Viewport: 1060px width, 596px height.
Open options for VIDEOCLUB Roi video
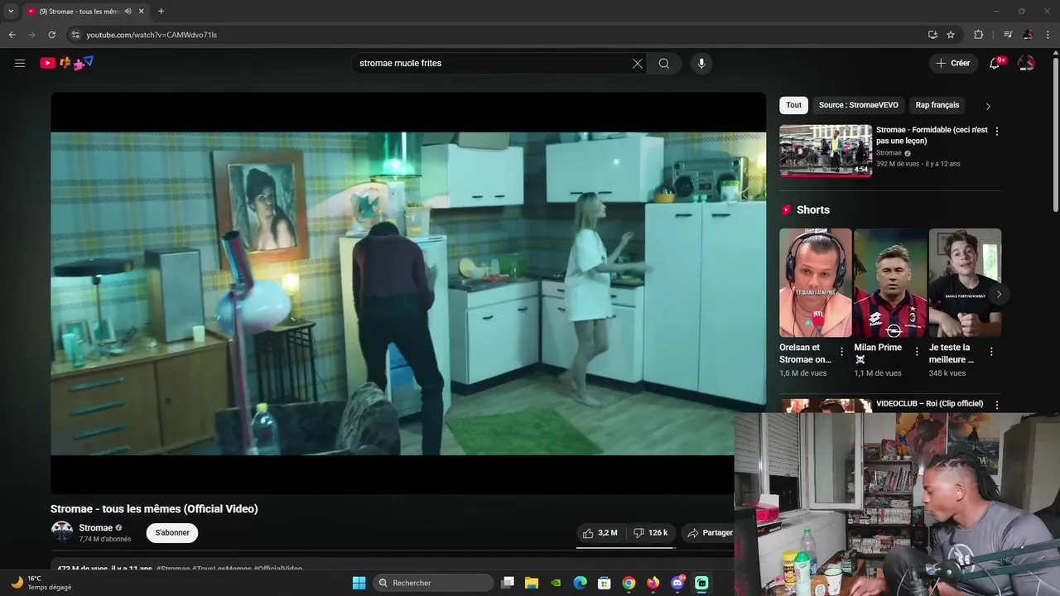[996, 405]
